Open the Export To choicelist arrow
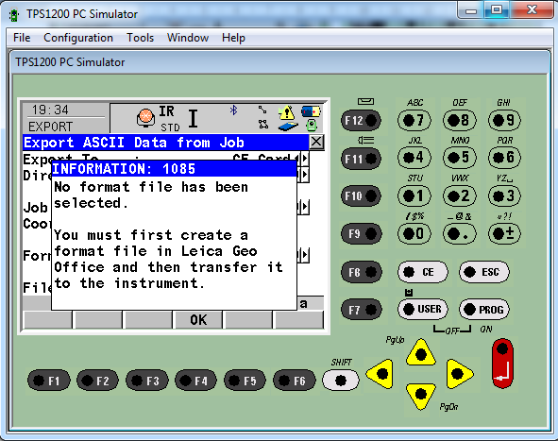 click(x=305, y=158)
